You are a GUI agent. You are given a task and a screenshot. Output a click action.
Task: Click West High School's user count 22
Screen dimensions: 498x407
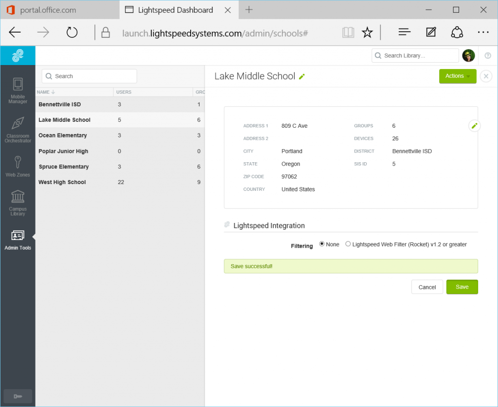coord(121,182)
